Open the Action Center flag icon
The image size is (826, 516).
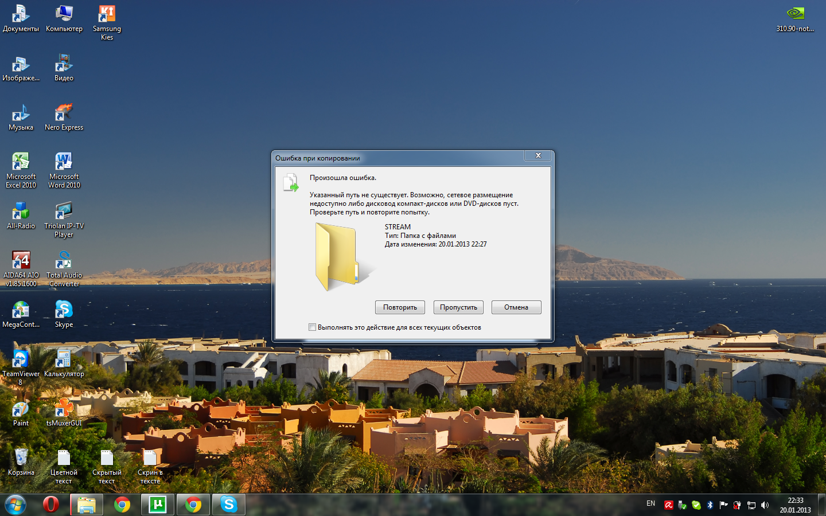[x=723, y=505]
